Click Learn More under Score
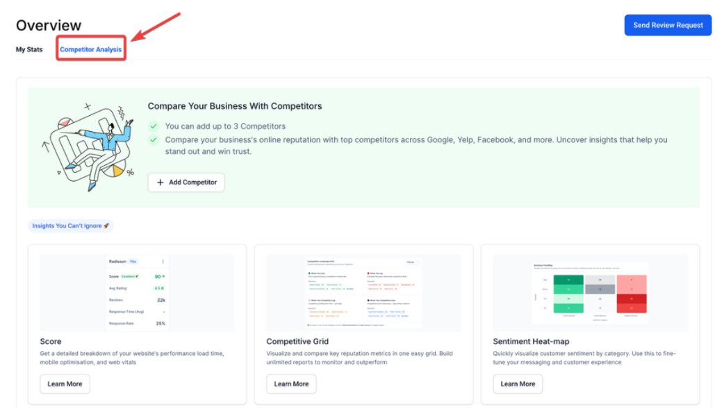The height and width of the screenshot is (419, 715). tap(65, 384)
